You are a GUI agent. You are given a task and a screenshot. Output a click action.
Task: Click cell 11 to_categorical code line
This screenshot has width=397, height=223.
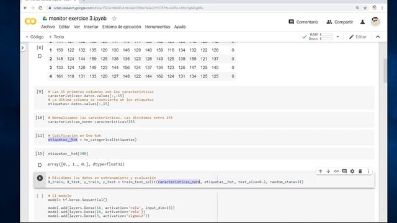click(92, 139)
